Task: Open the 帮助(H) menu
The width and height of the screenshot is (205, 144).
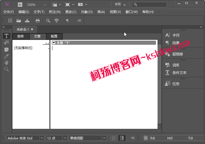Action: [148, 12]
